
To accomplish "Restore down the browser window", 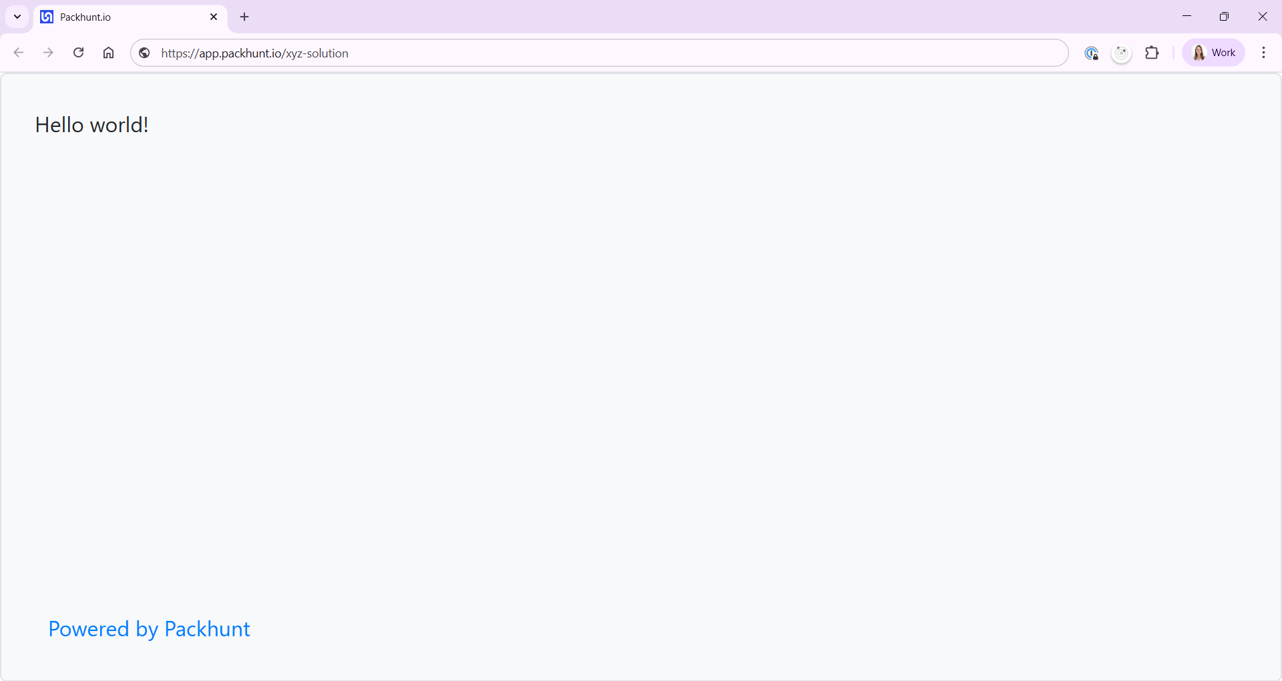I will pos(1224,17).
